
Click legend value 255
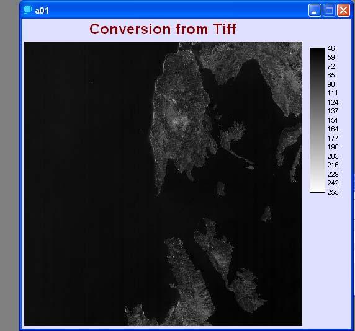pyautogui.click(x=333, y=192)
